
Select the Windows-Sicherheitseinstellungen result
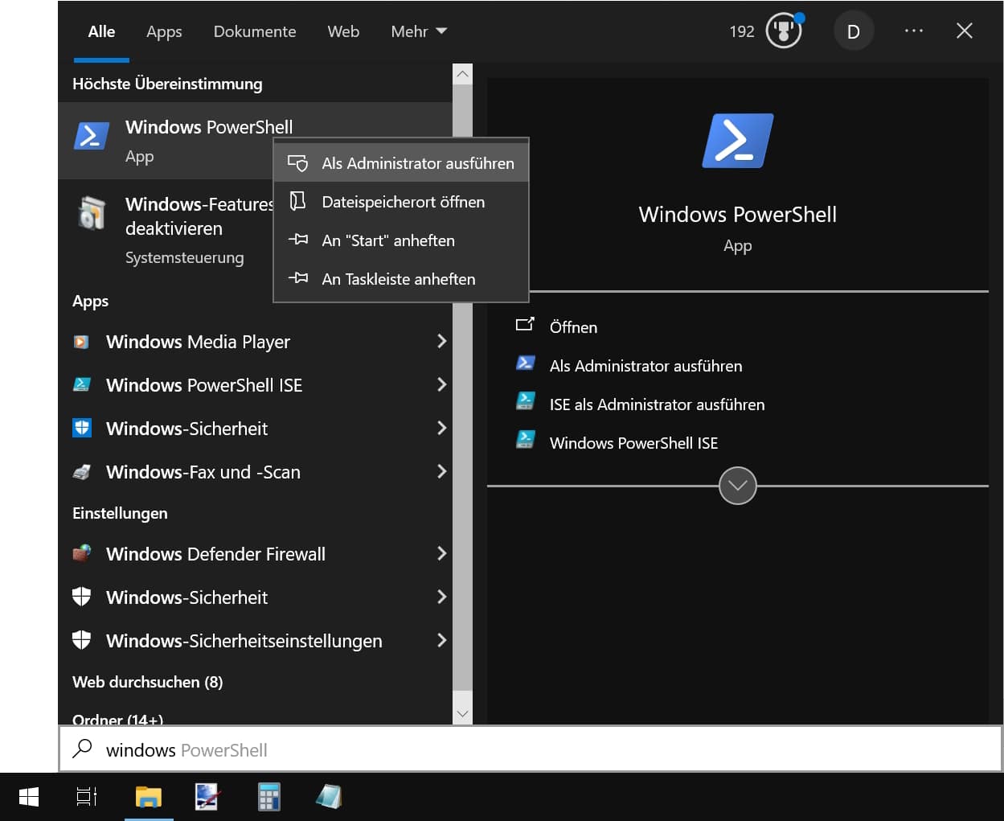[x=256, y=641]
